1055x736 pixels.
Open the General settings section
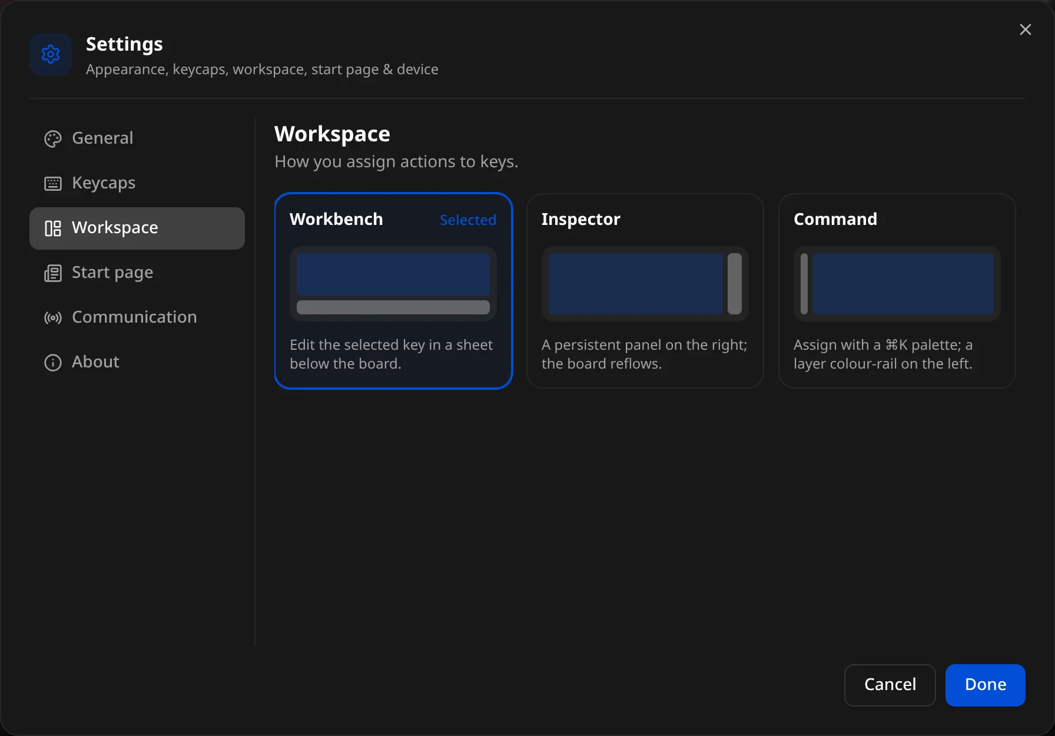tap(137, 138)
